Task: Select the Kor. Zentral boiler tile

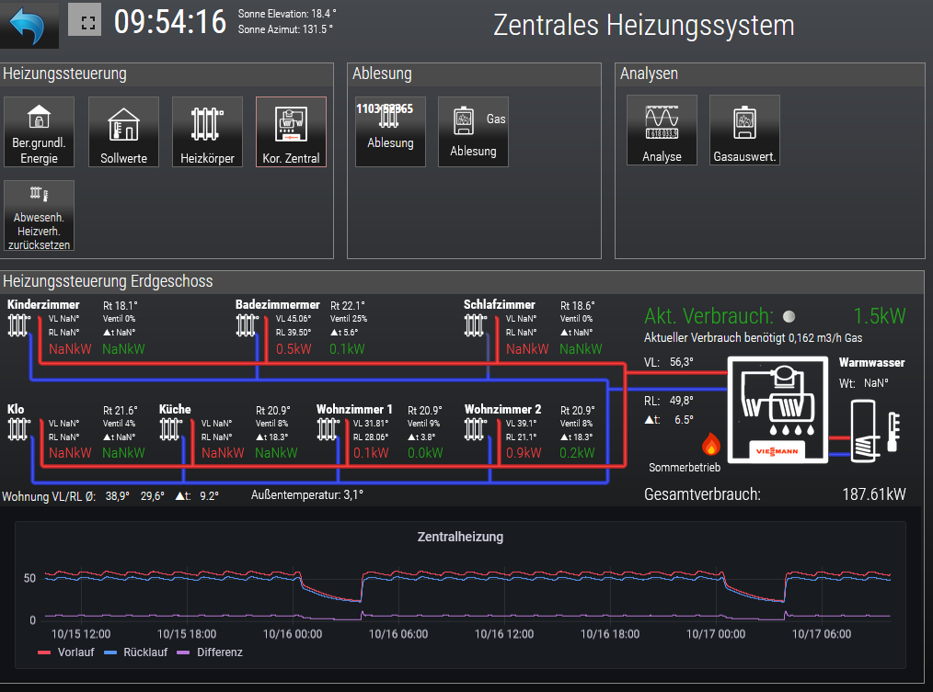Action: coord(291,132)
